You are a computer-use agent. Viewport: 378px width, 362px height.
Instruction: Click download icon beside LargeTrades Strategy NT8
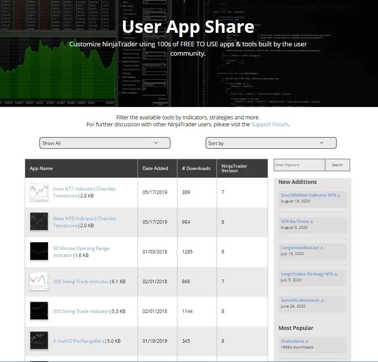pyautogui.click(x=336, y=274)
